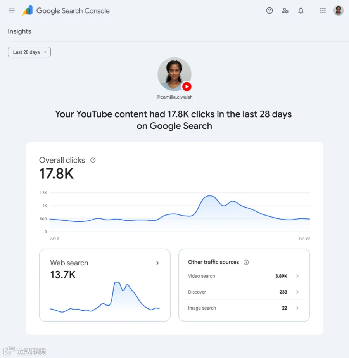This screenshot has width=349, height=358.
Task: Click the Web search mini chart
Action: point(105,297)
